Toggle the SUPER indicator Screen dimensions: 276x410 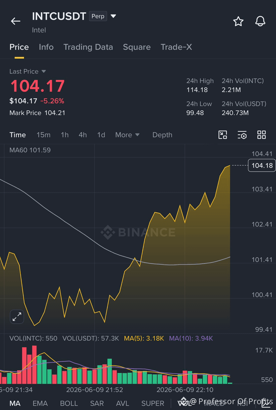tap(153, 403)
